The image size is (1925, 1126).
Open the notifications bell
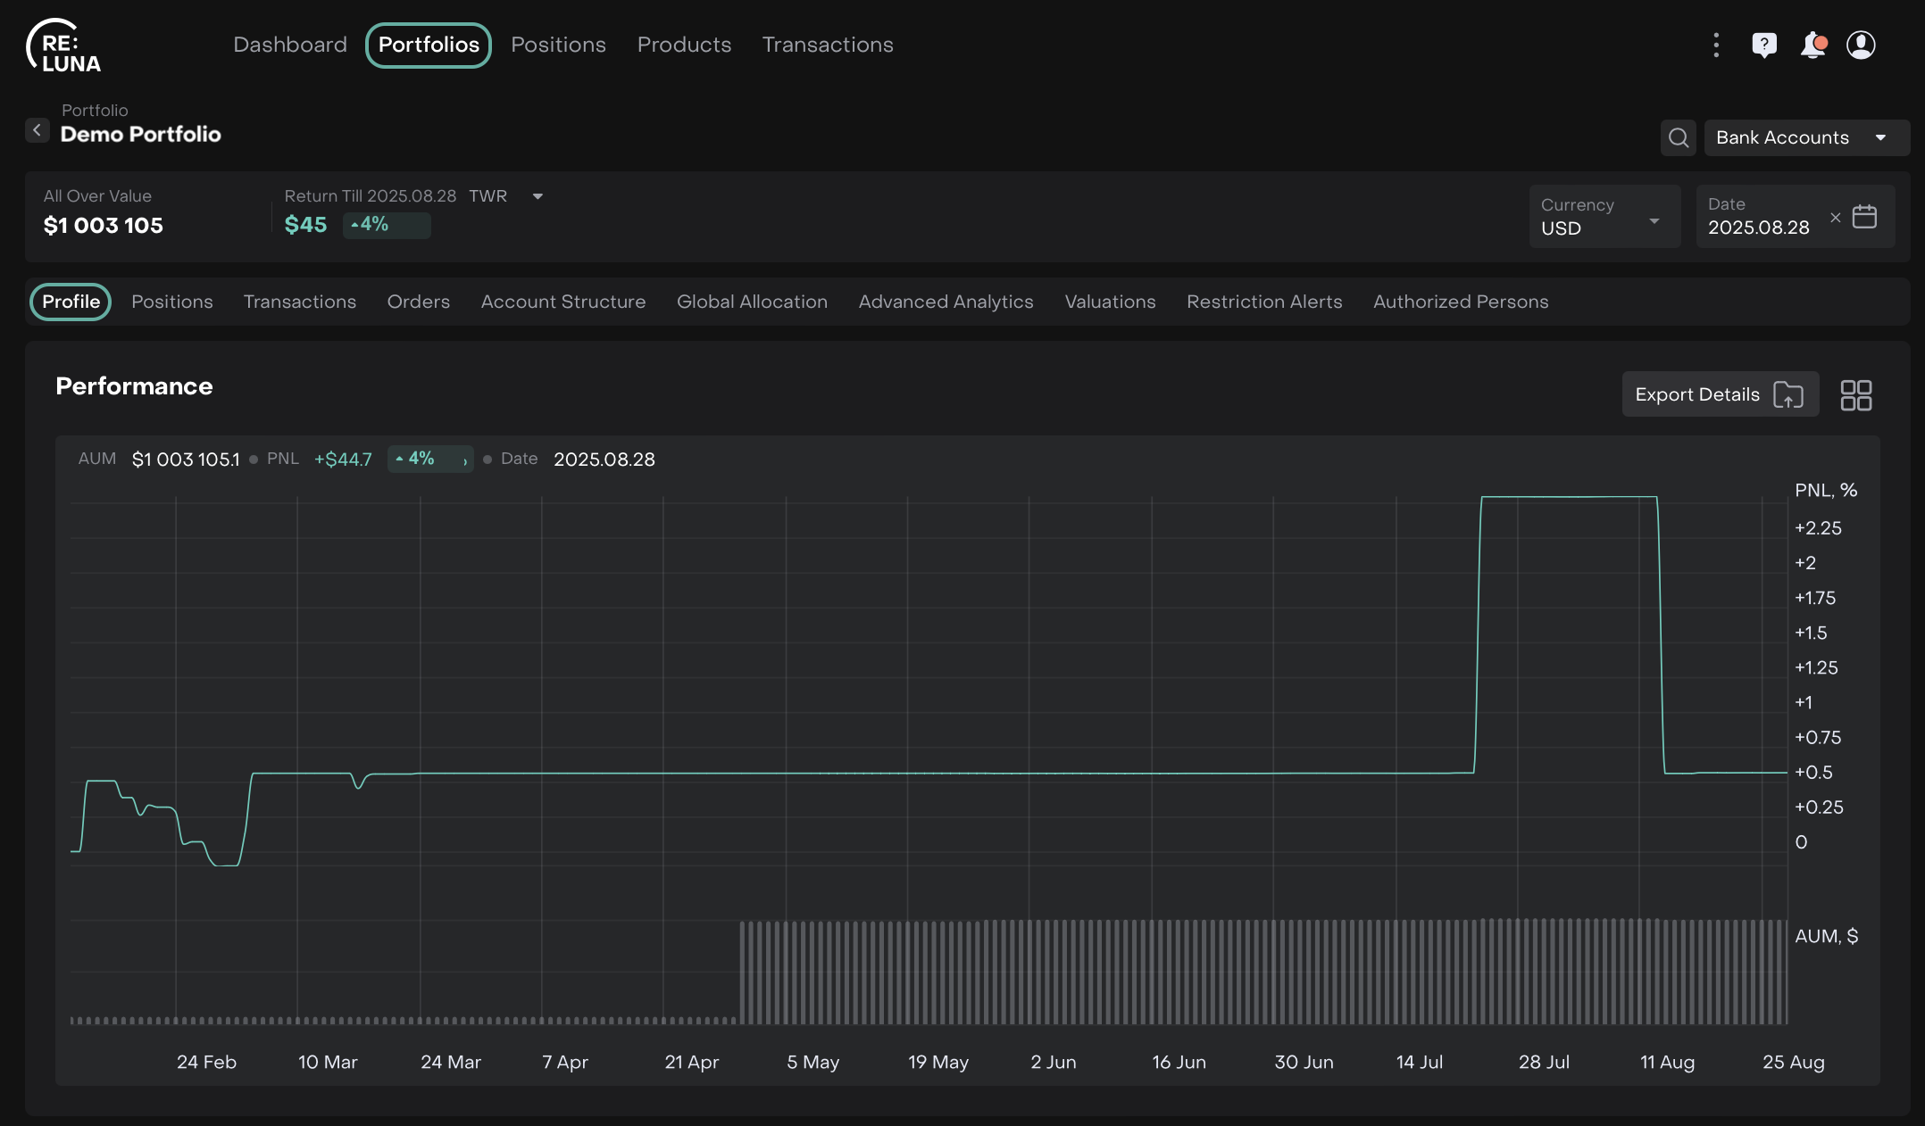(1812, 45)
